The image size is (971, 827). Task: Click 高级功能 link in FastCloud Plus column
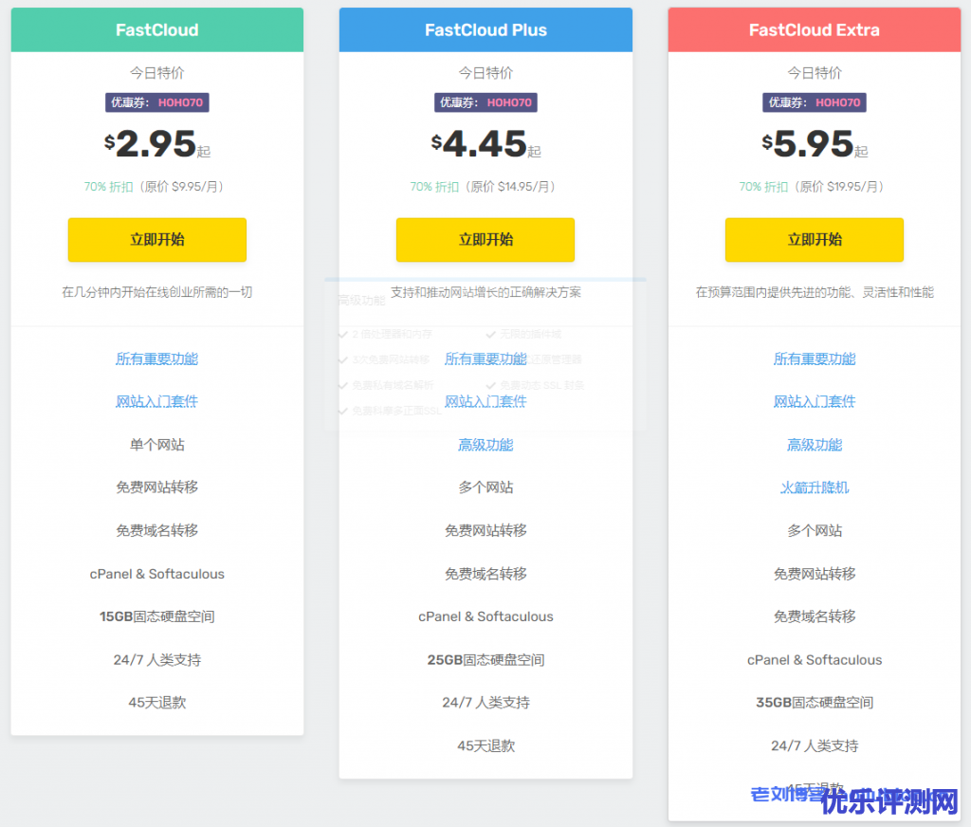tap(485, 445)
